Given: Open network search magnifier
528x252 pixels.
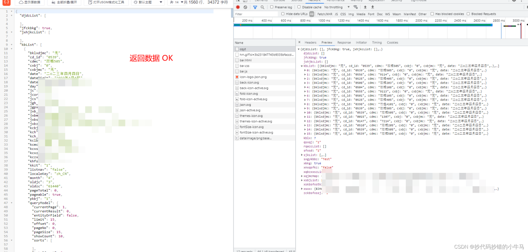Looking at the screenshot, I should pos(263,7).
